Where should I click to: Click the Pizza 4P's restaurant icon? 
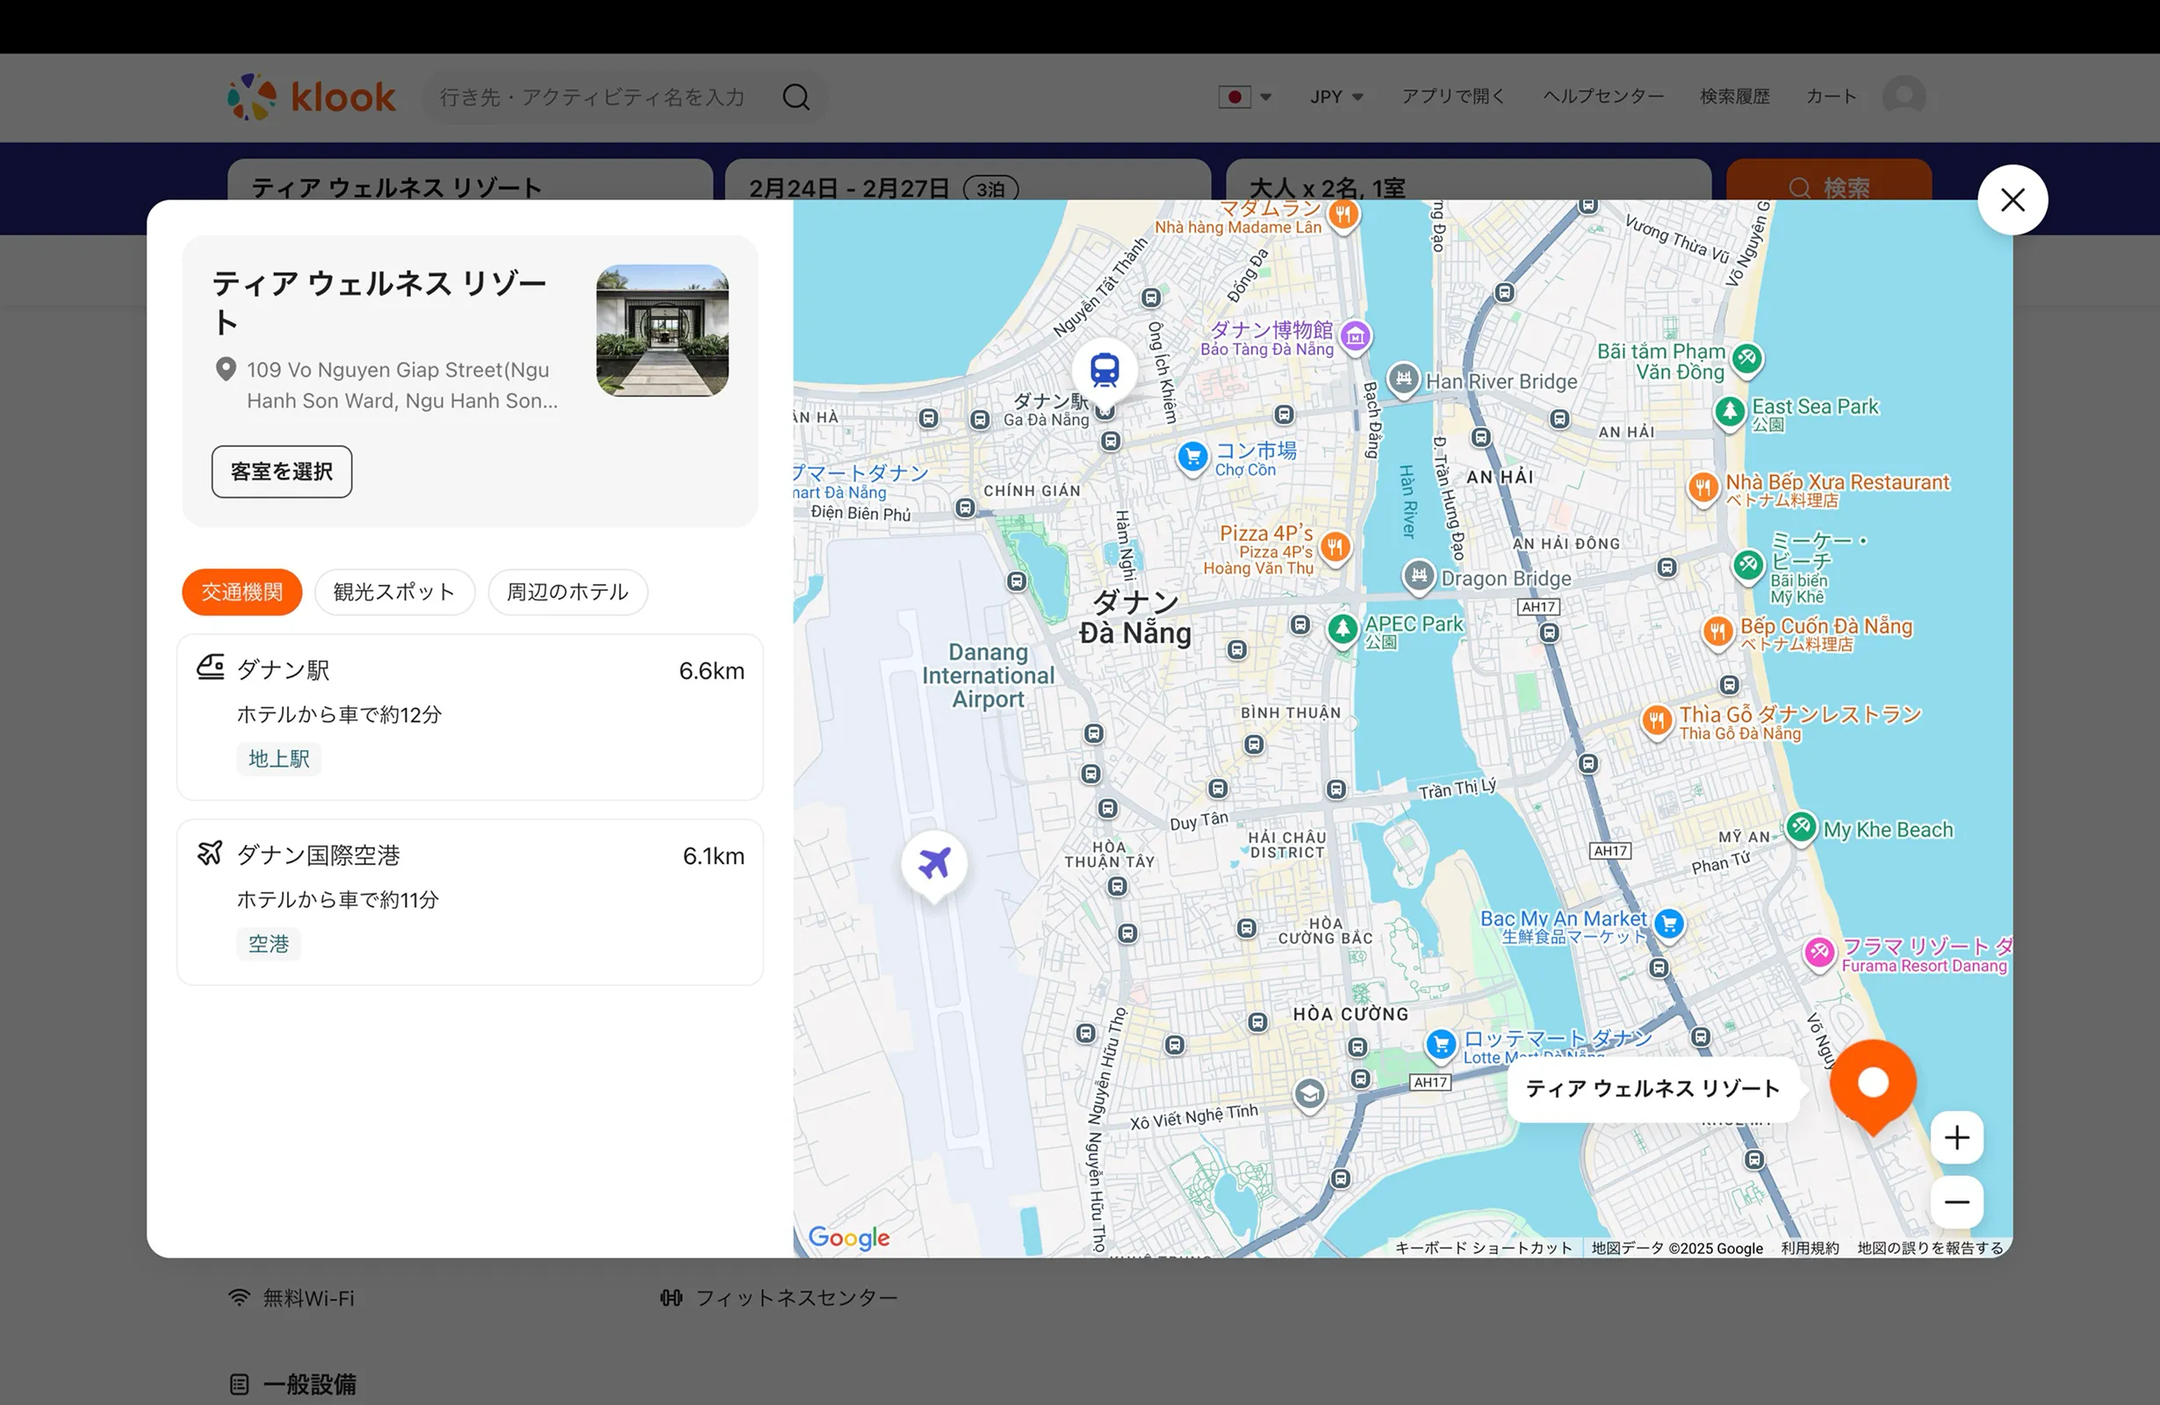1334,547
